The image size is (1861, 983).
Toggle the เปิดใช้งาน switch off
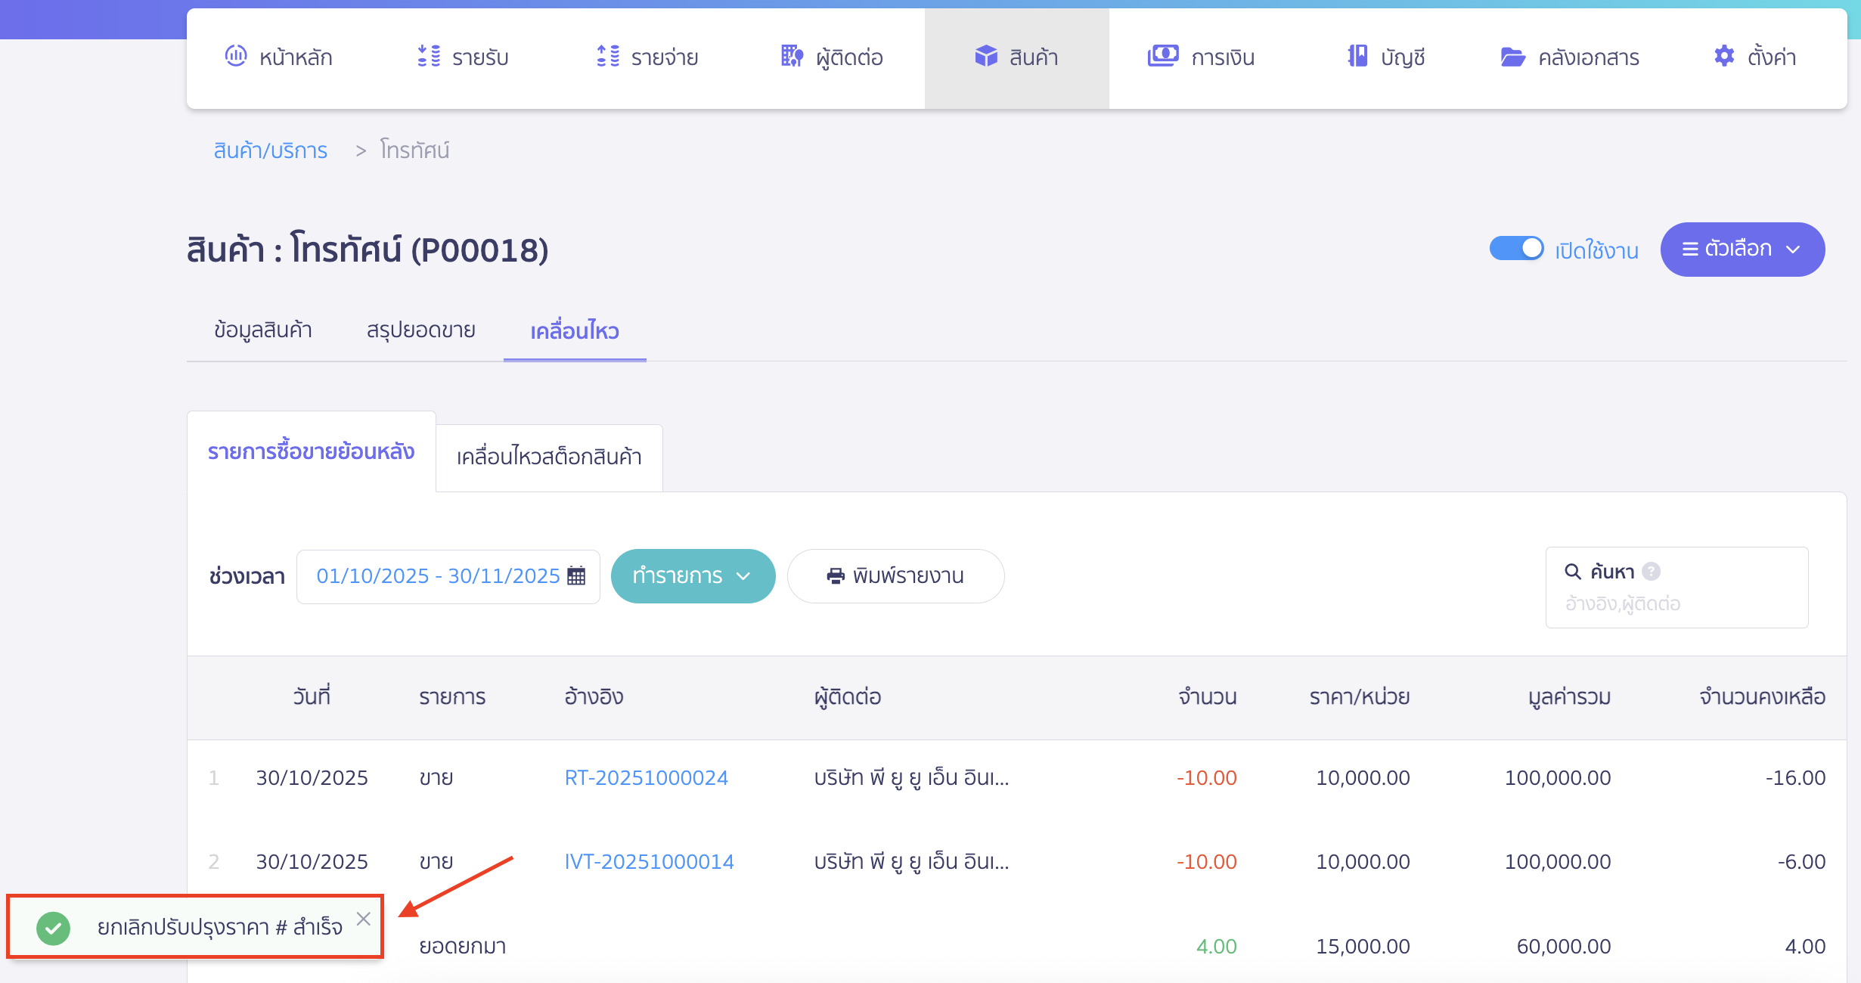[x=1516, y=249]
